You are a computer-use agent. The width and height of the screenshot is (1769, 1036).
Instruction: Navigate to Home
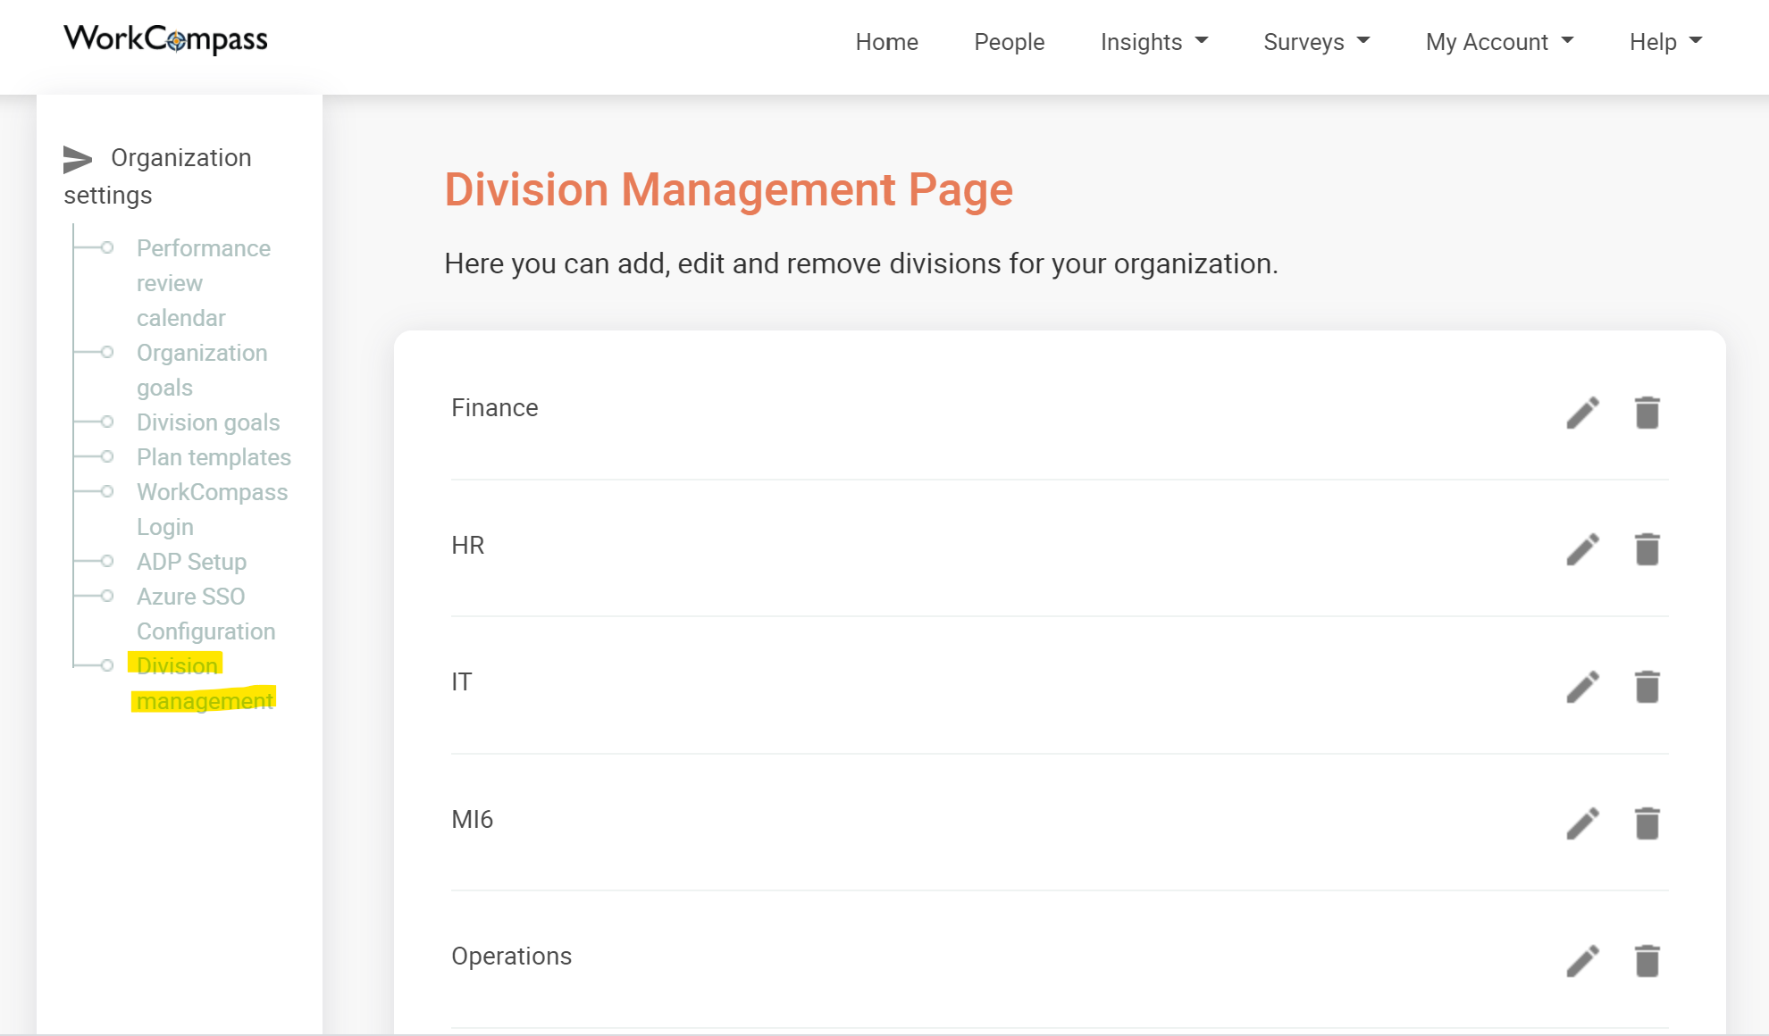click(x=886, y=42)
